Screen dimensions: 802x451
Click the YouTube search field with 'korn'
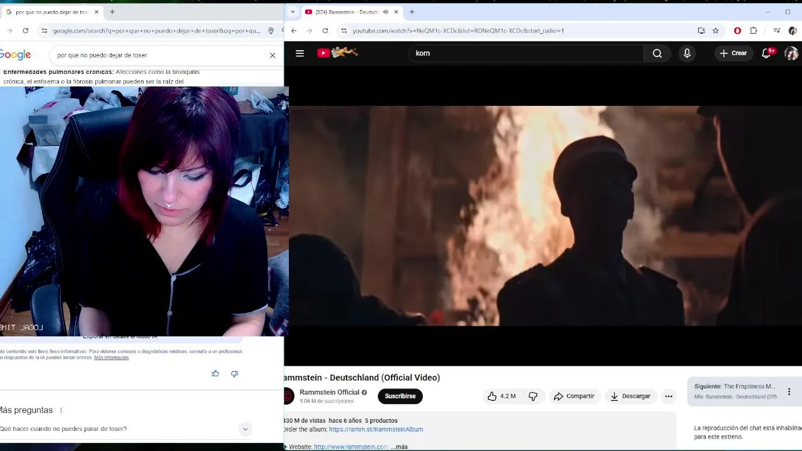pyautogui.click(x=526, y=53)
